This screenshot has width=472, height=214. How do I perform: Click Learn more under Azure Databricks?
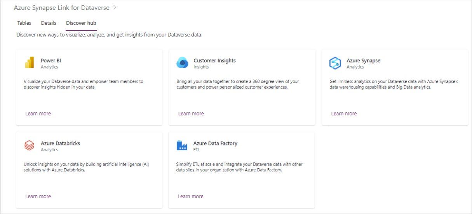tap(38, 197)
